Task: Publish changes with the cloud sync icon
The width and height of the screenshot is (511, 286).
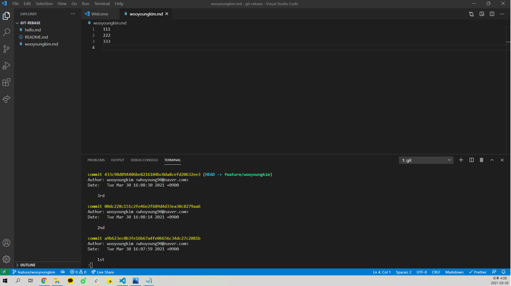Action: point(63,272)
